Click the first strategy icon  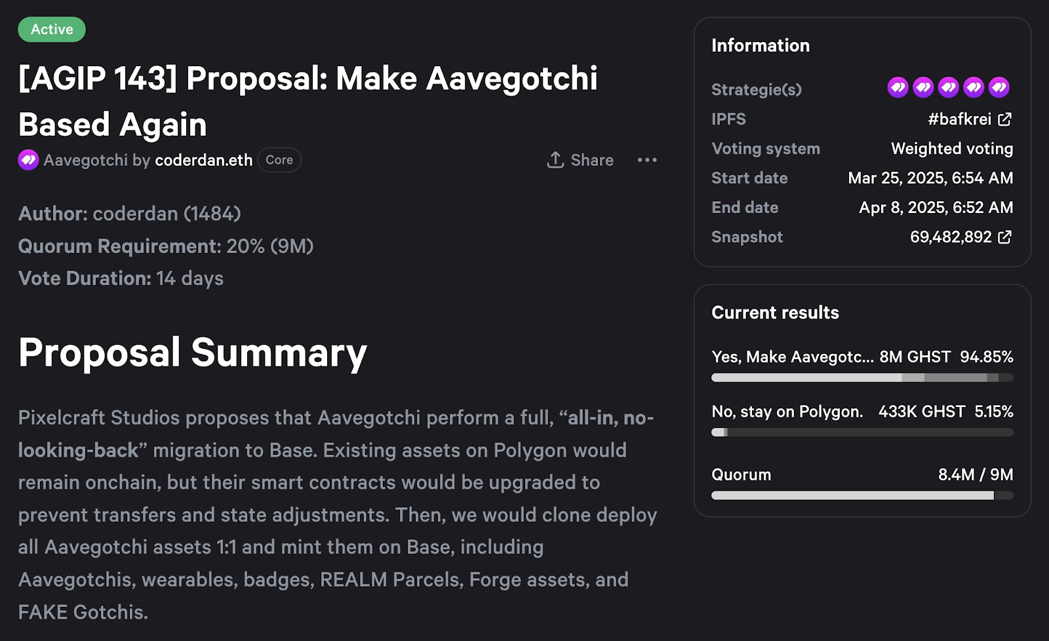coord(898,87)
